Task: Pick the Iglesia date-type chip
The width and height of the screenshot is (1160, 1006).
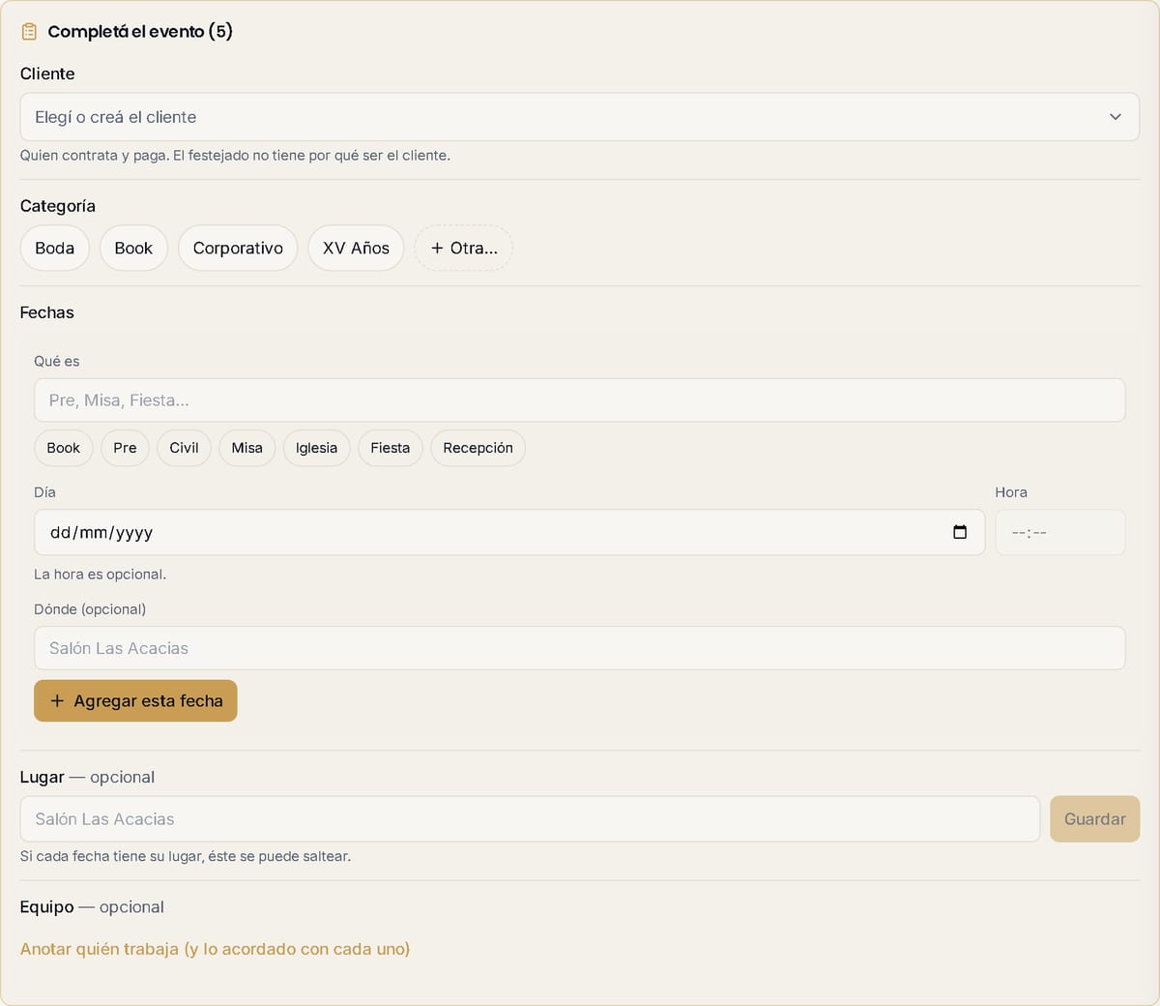Action: [317, 448]
